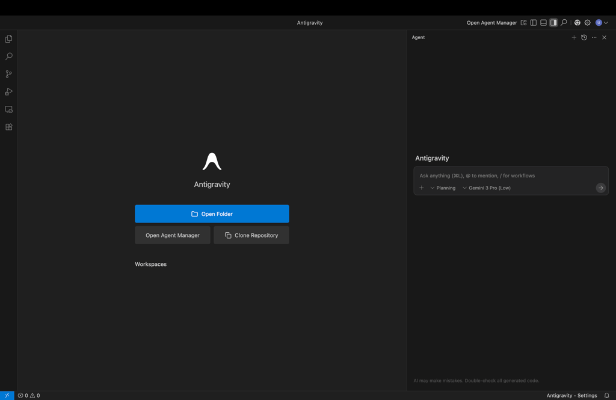Toggle the bottom panel visibility

pyautogui.click(x=543, y=23)
